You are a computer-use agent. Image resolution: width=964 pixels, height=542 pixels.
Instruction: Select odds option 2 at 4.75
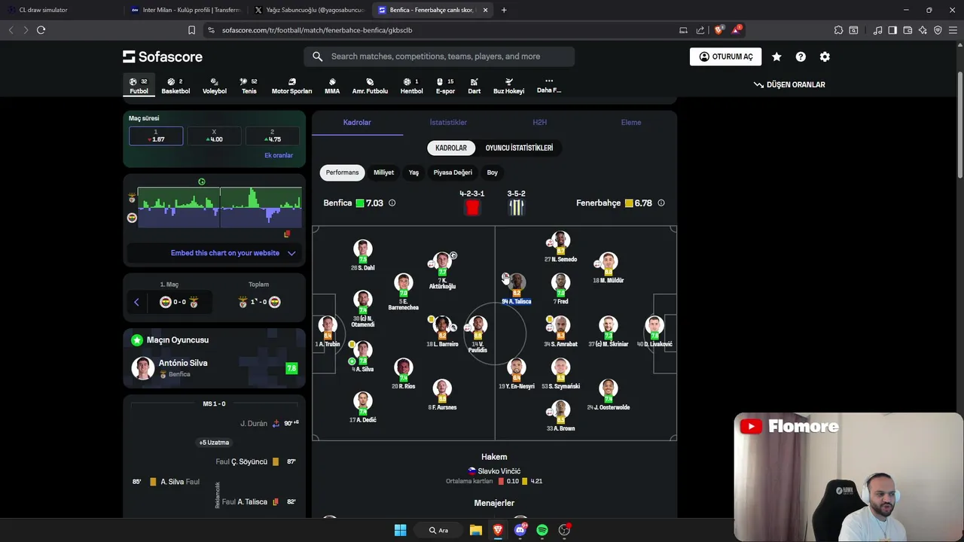[272, 135]
